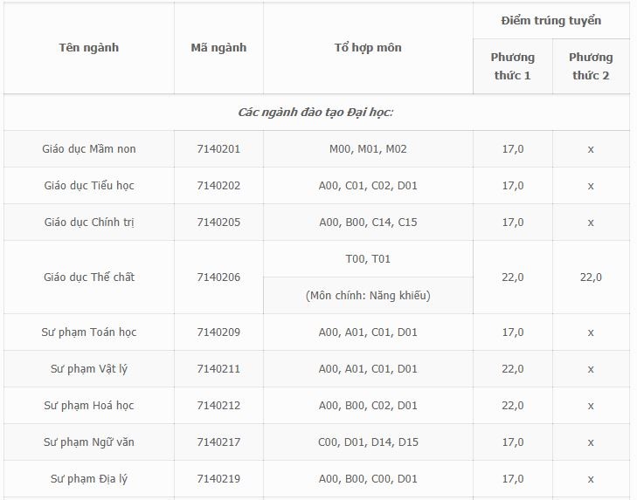
Task: Select the "Sư phạm Toán học" major name
Action: 89,332
